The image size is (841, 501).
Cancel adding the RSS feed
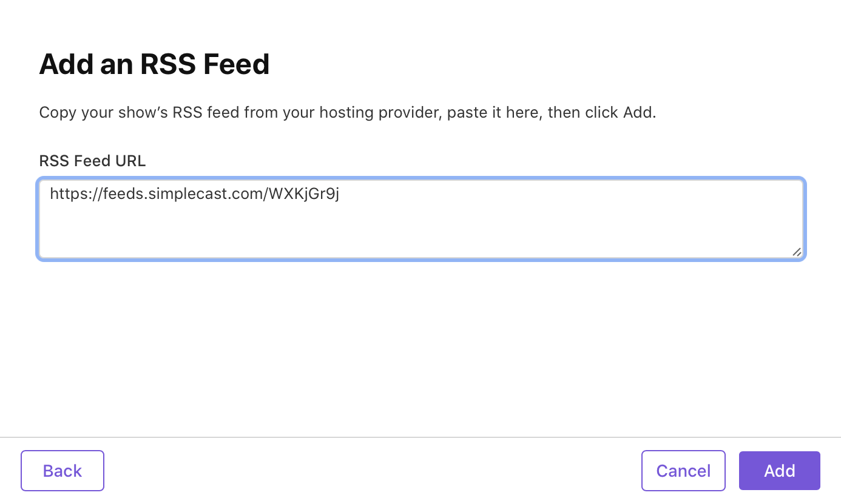(683, 471)
